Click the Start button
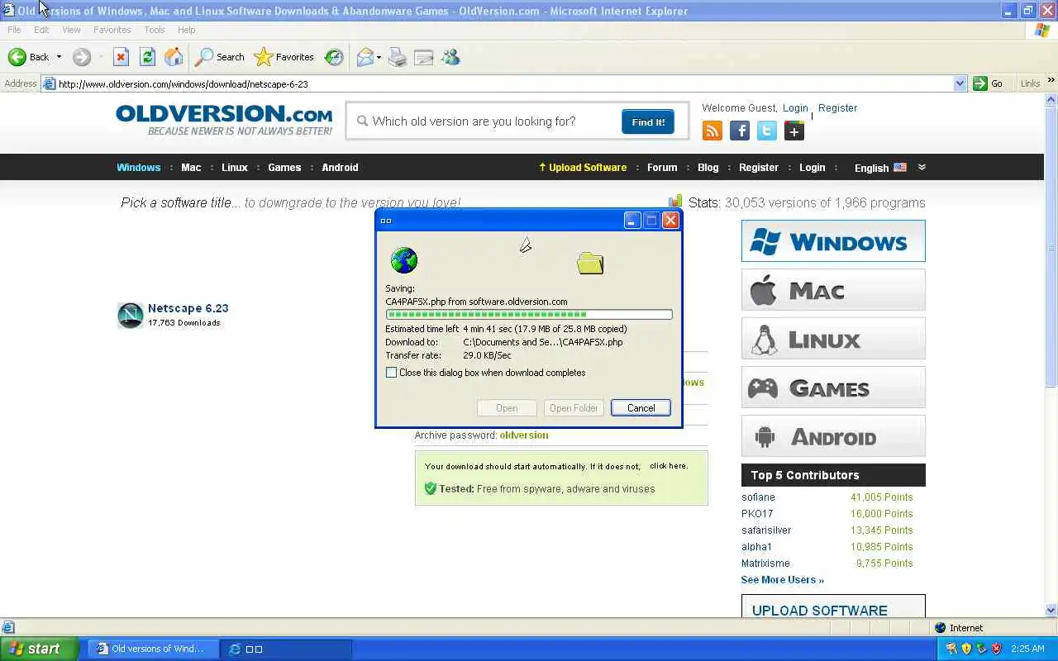The image size is (1058, 661). pos(39,649)
